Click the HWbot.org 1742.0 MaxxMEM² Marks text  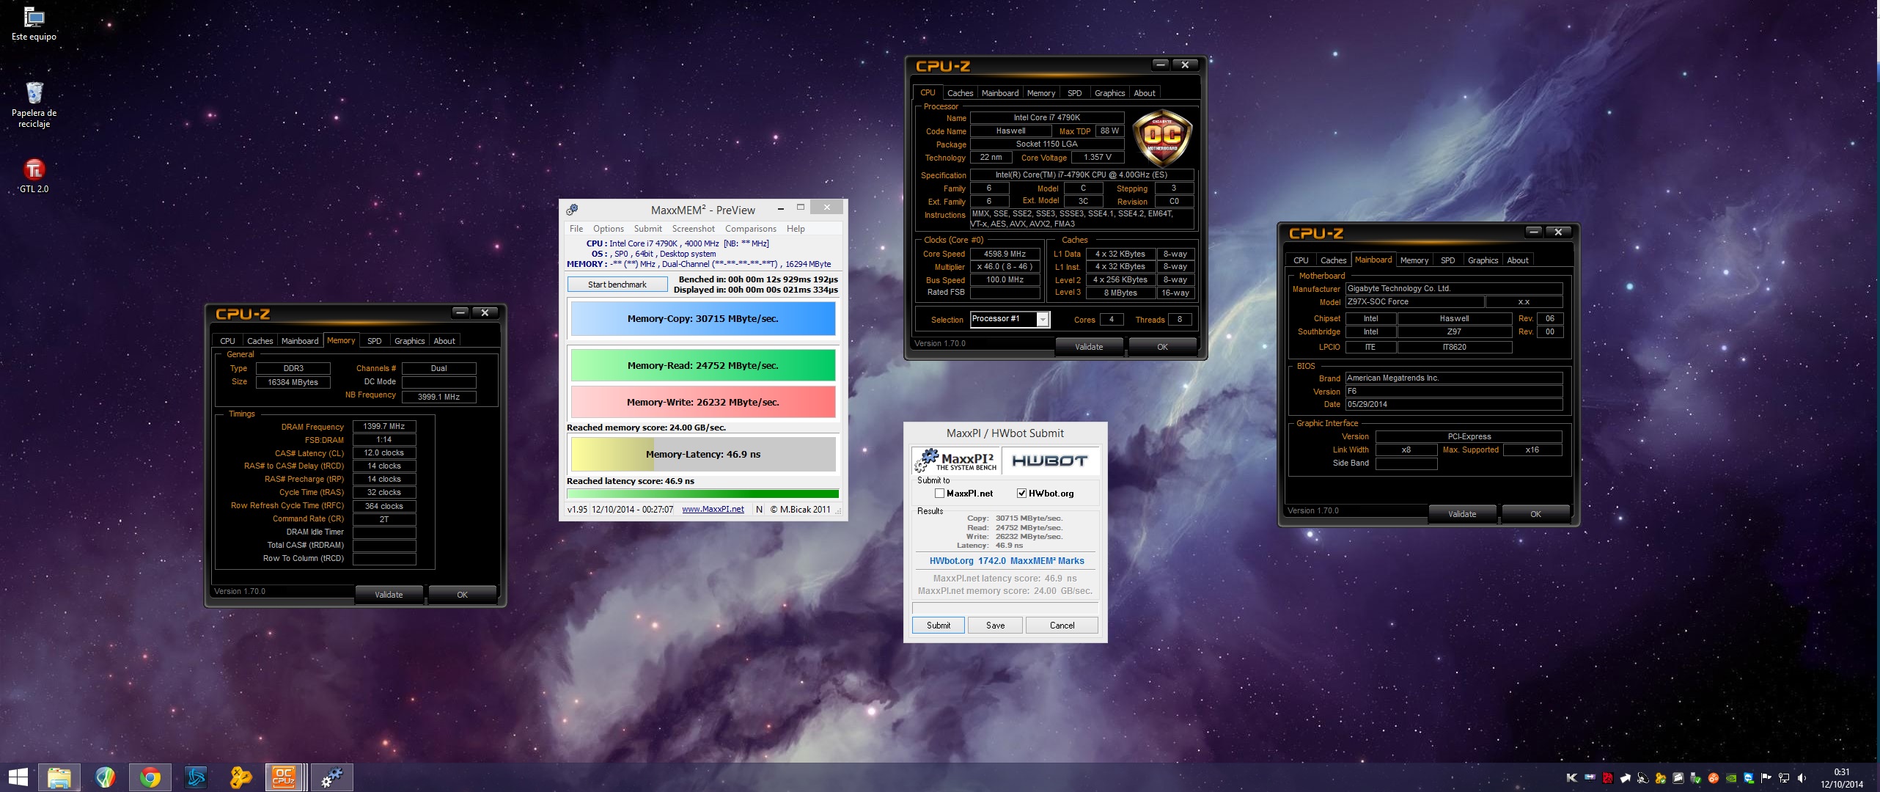pyautogui.click(x=1007, y=561)
